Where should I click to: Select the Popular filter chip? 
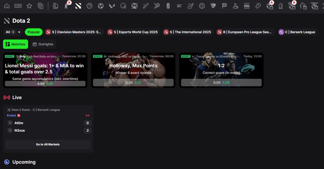[x=34, y=32]
